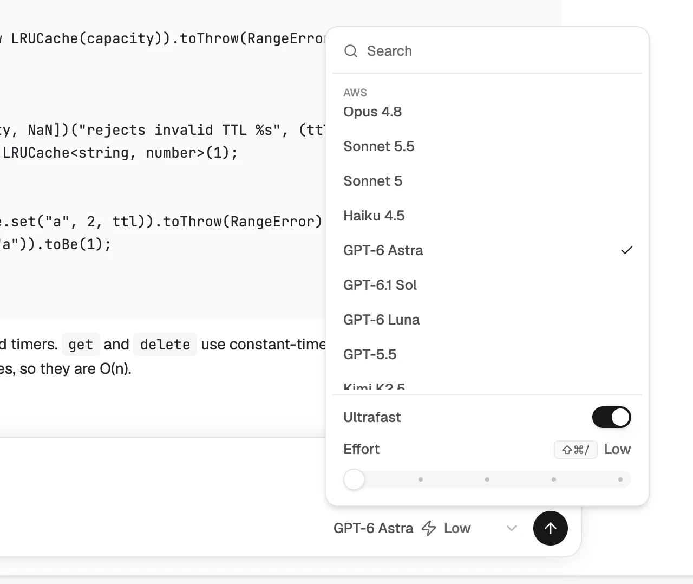Image resolution: width=693 pixels, height=584 pixels.
Task: Switch to the GPT-6.1 Sol model
Action: (x=487, y=285)
